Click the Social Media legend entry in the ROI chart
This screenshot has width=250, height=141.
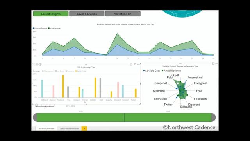[x=81, y=71]
